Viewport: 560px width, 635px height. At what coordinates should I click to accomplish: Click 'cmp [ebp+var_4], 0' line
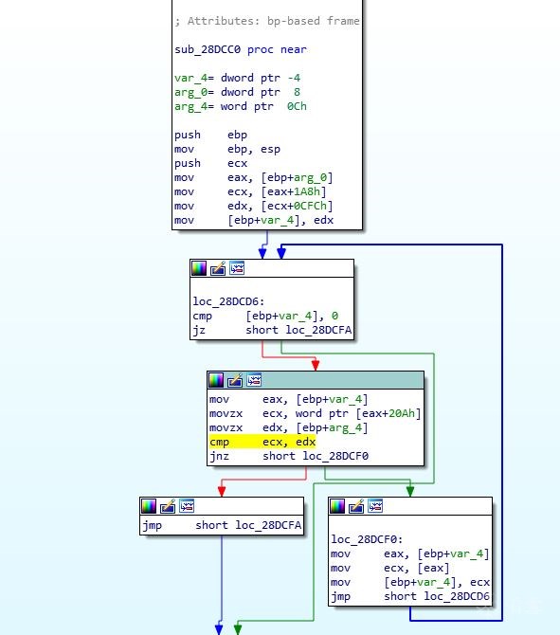click(x=265, y=316)
